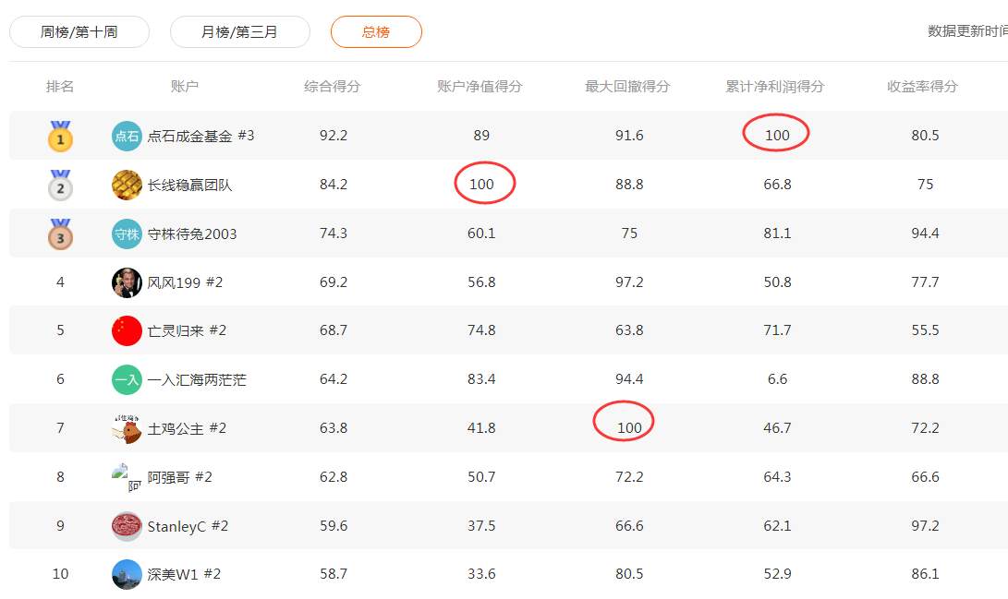Click net profit score 100 for 点石成金基金
Viewport: 1008px width, 599px height.
(777, 136)
